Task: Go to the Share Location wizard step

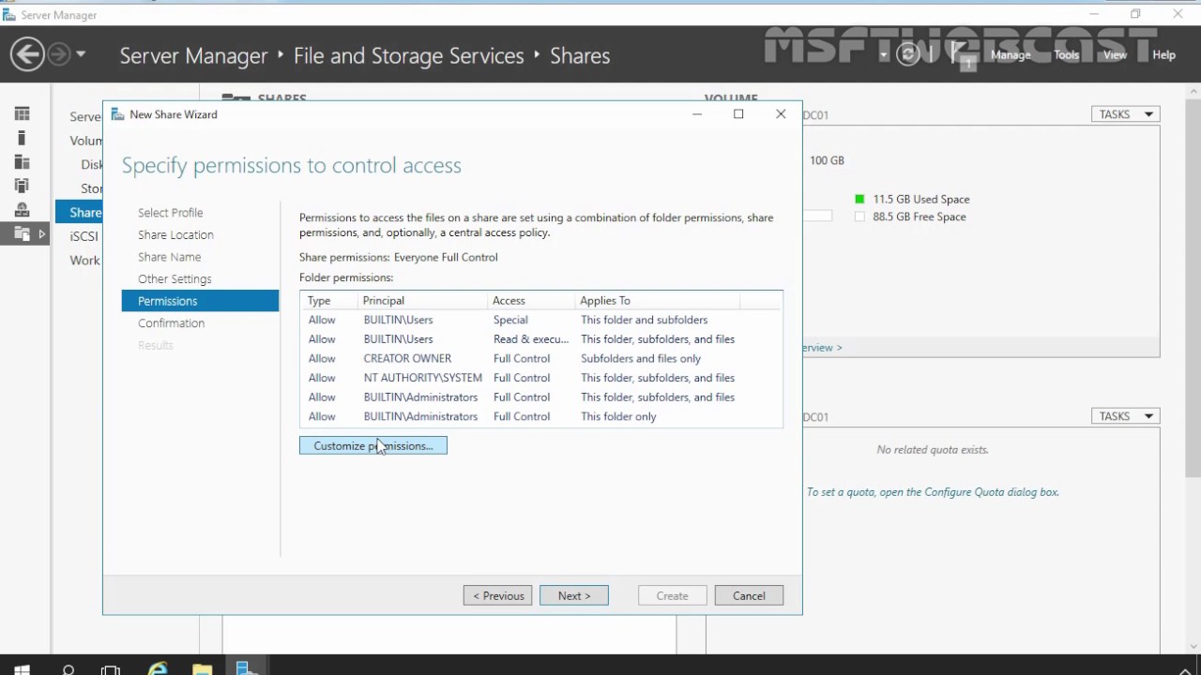Action: (x=175, y=234)
